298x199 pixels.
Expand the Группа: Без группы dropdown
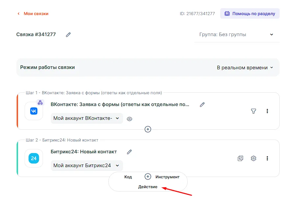(237, 34)
